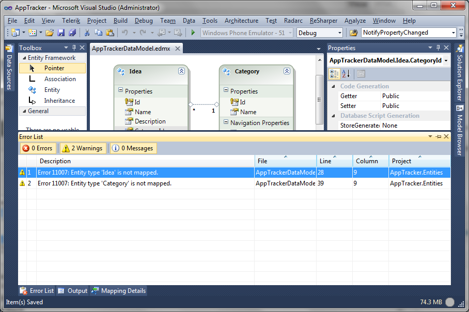Viewport: 469px width, 312px height.
Task: Open the Build menu
Action: pyautogui.click(x=120, y=21)
